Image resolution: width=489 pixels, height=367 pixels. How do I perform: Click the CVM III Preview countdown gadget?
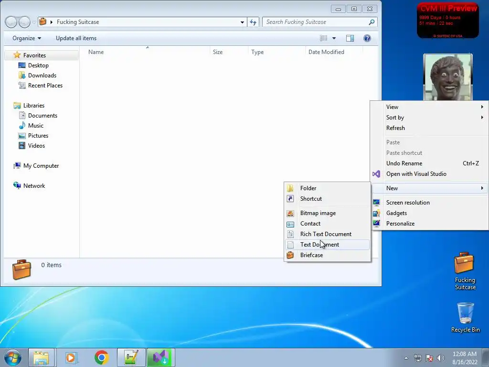click(448, 21)
